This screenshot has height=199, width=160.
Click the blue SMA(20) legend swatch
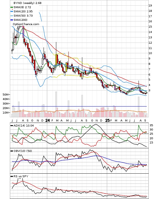pyautogui.click(x=12, y=12)
